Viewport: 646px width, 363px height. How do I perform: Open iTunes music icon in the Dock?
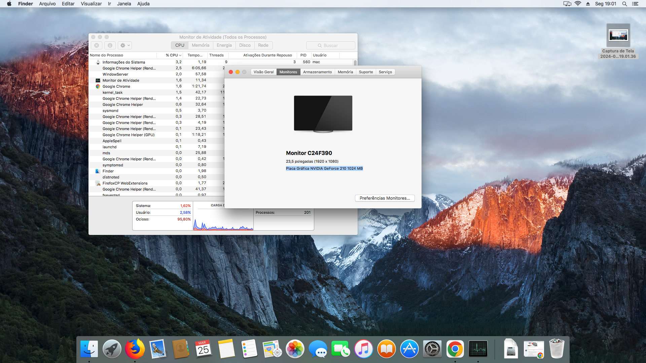click(364, 349)
